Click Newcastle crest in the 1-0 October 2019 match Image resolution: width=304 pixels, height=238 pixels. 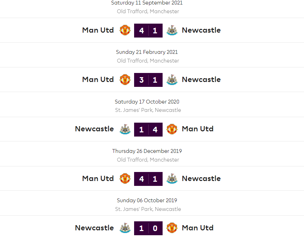(125, 228)
